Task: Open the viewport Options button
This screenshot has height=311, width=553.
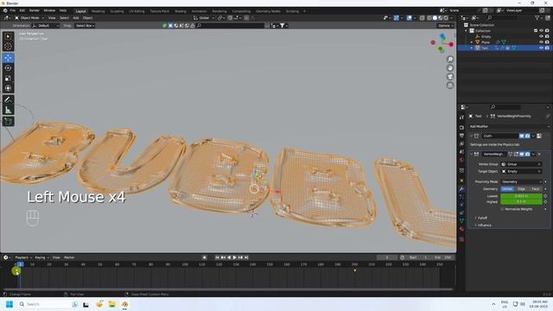Action: 445,25
